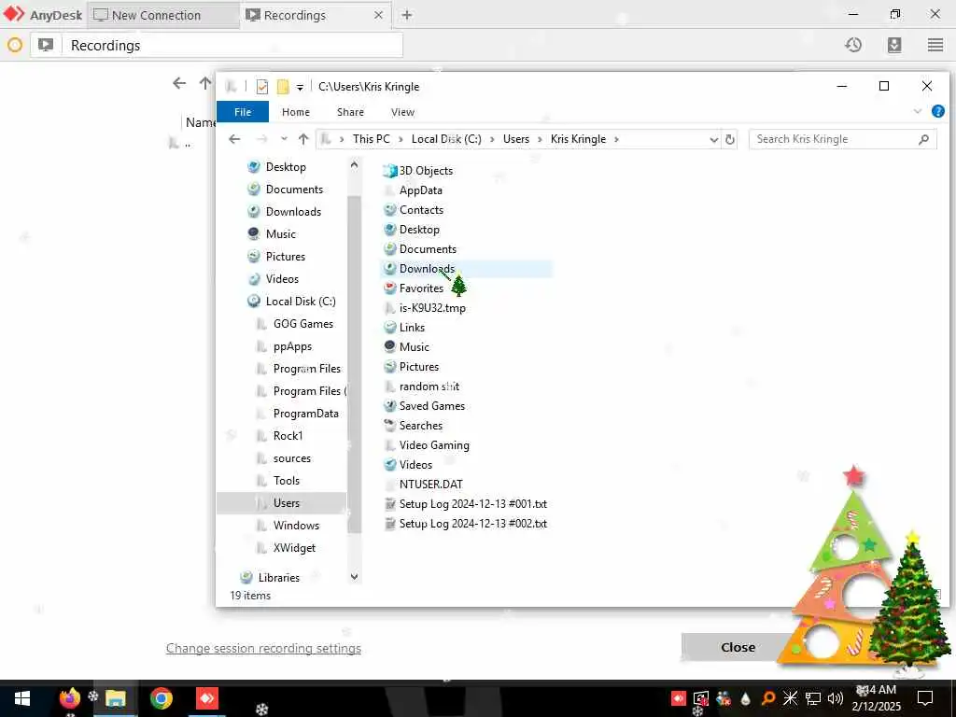
Task: Click Local Disk (C:) breadcrumb segment
Action: (446, 139)
